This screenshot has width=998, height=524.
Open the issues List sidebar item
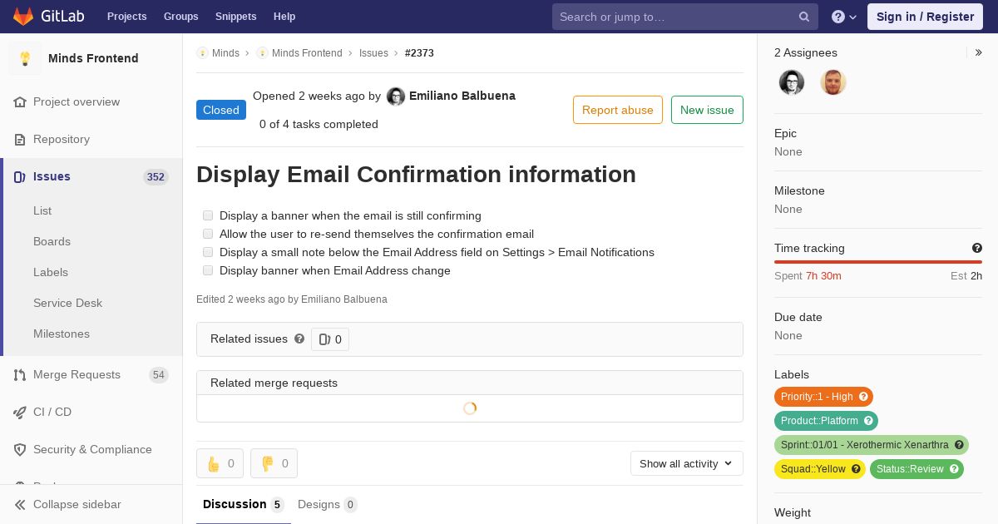[x=42, y=210]
